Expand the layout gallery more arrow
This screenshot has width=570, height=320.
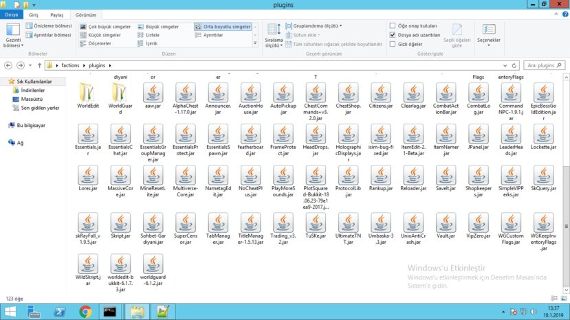coord(255,43)
